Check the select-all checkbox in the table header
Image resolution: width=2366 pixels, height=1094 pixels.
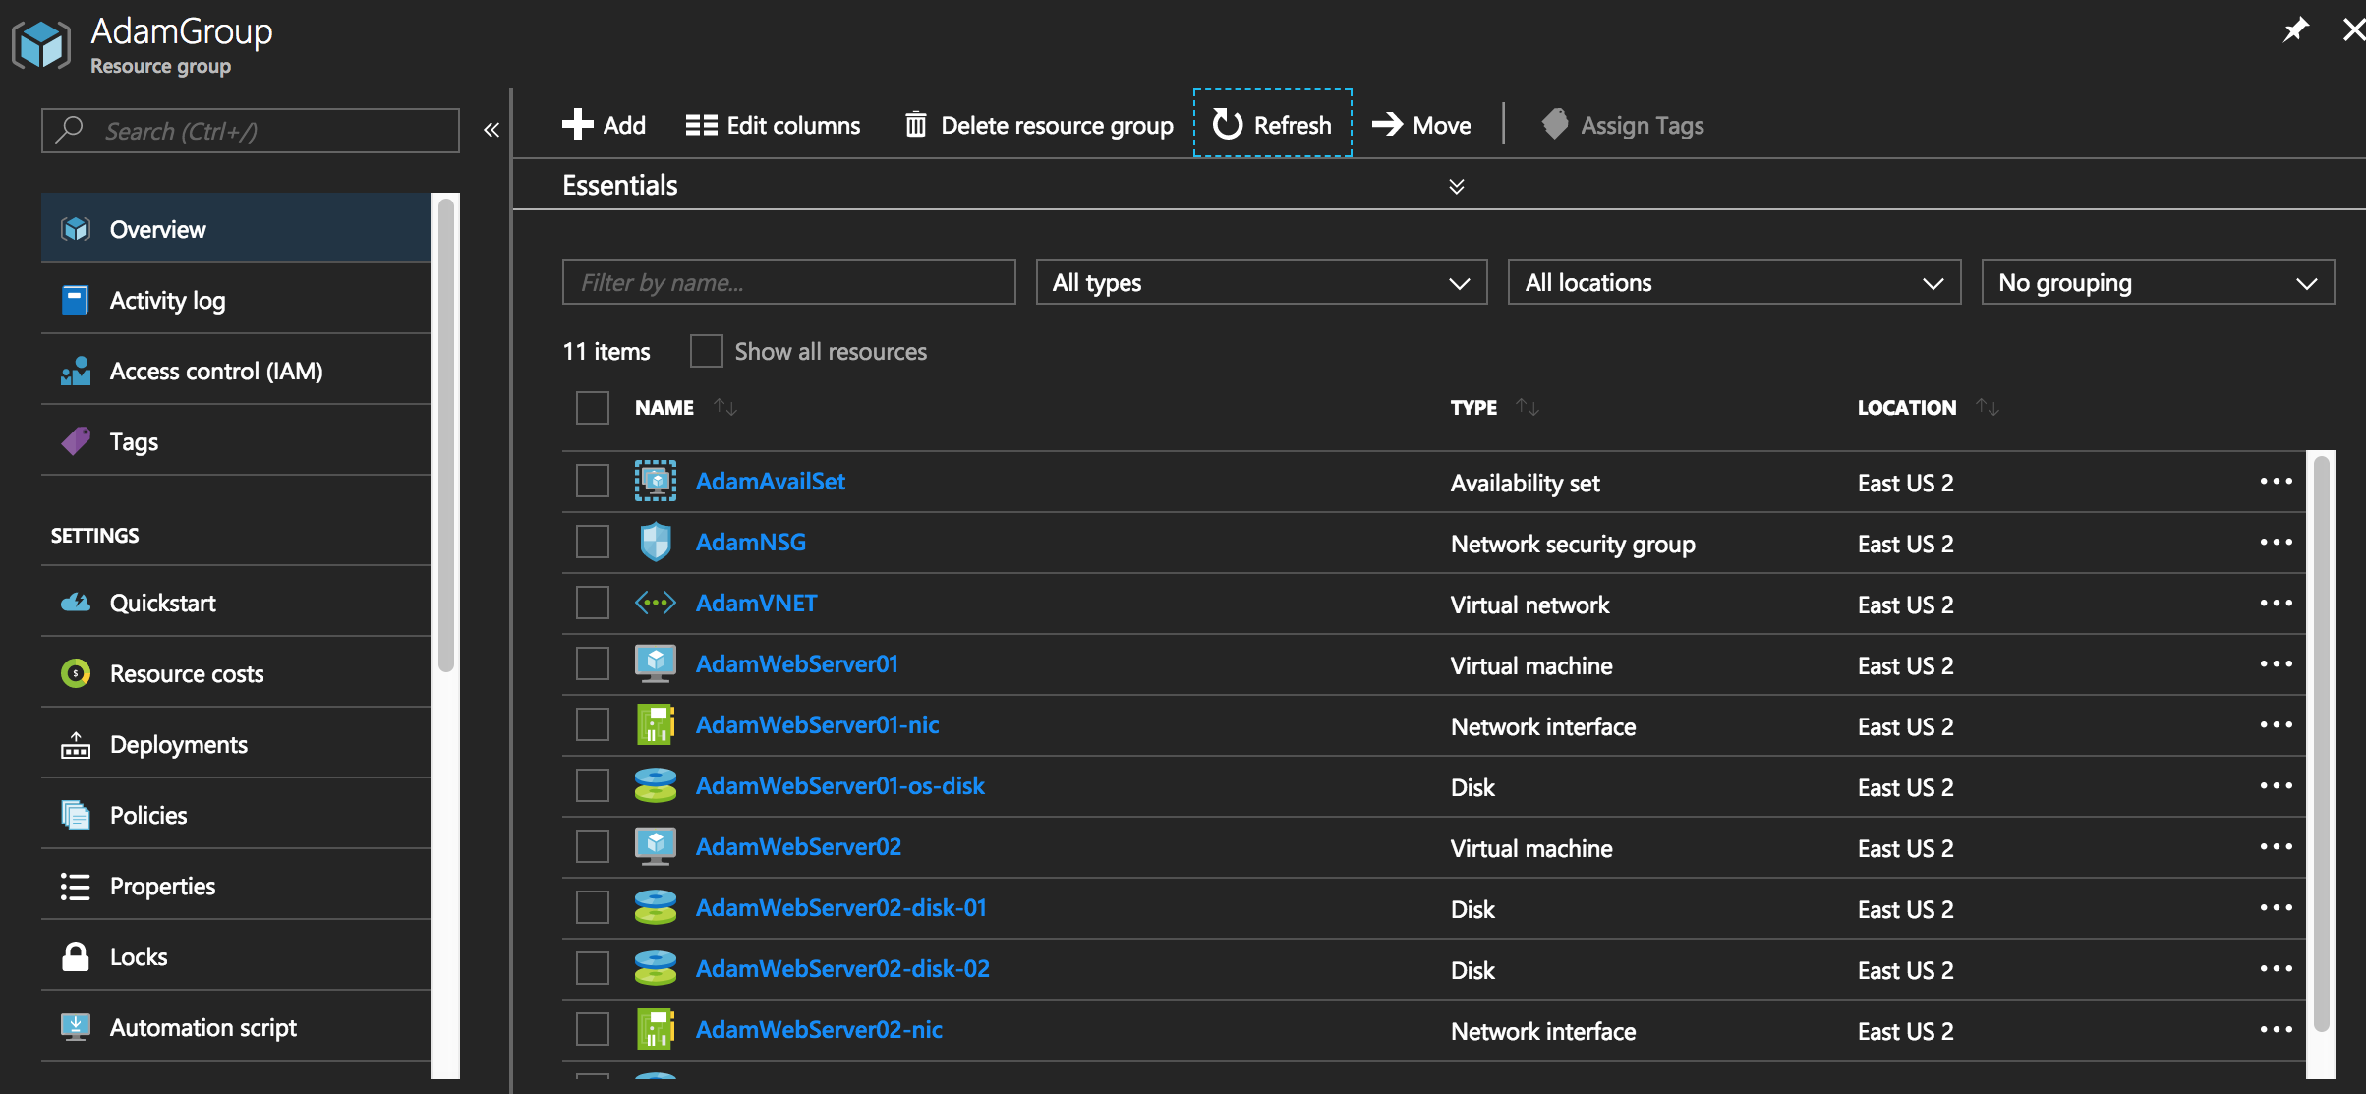pos(592,407)
